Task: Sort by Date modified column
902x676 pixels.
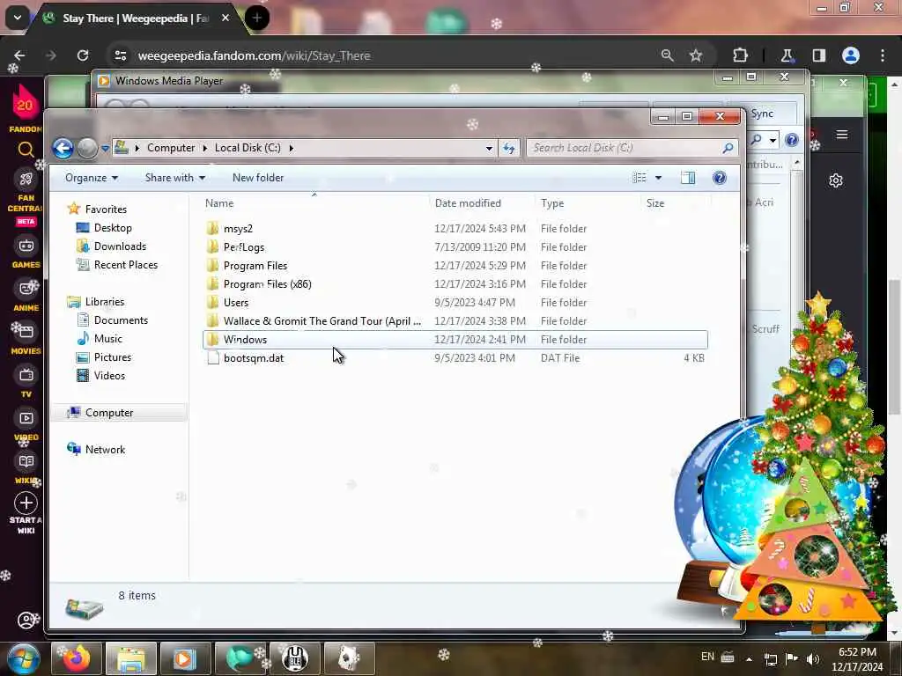Action: click(x=468, y=203)
